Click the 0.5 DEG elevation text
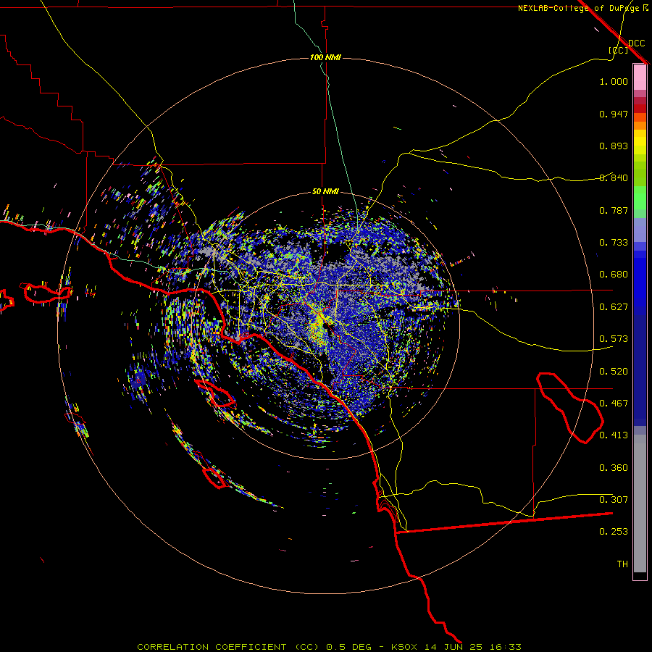The width and height of the screenshot is (652, 652). (x=349, y=647)
